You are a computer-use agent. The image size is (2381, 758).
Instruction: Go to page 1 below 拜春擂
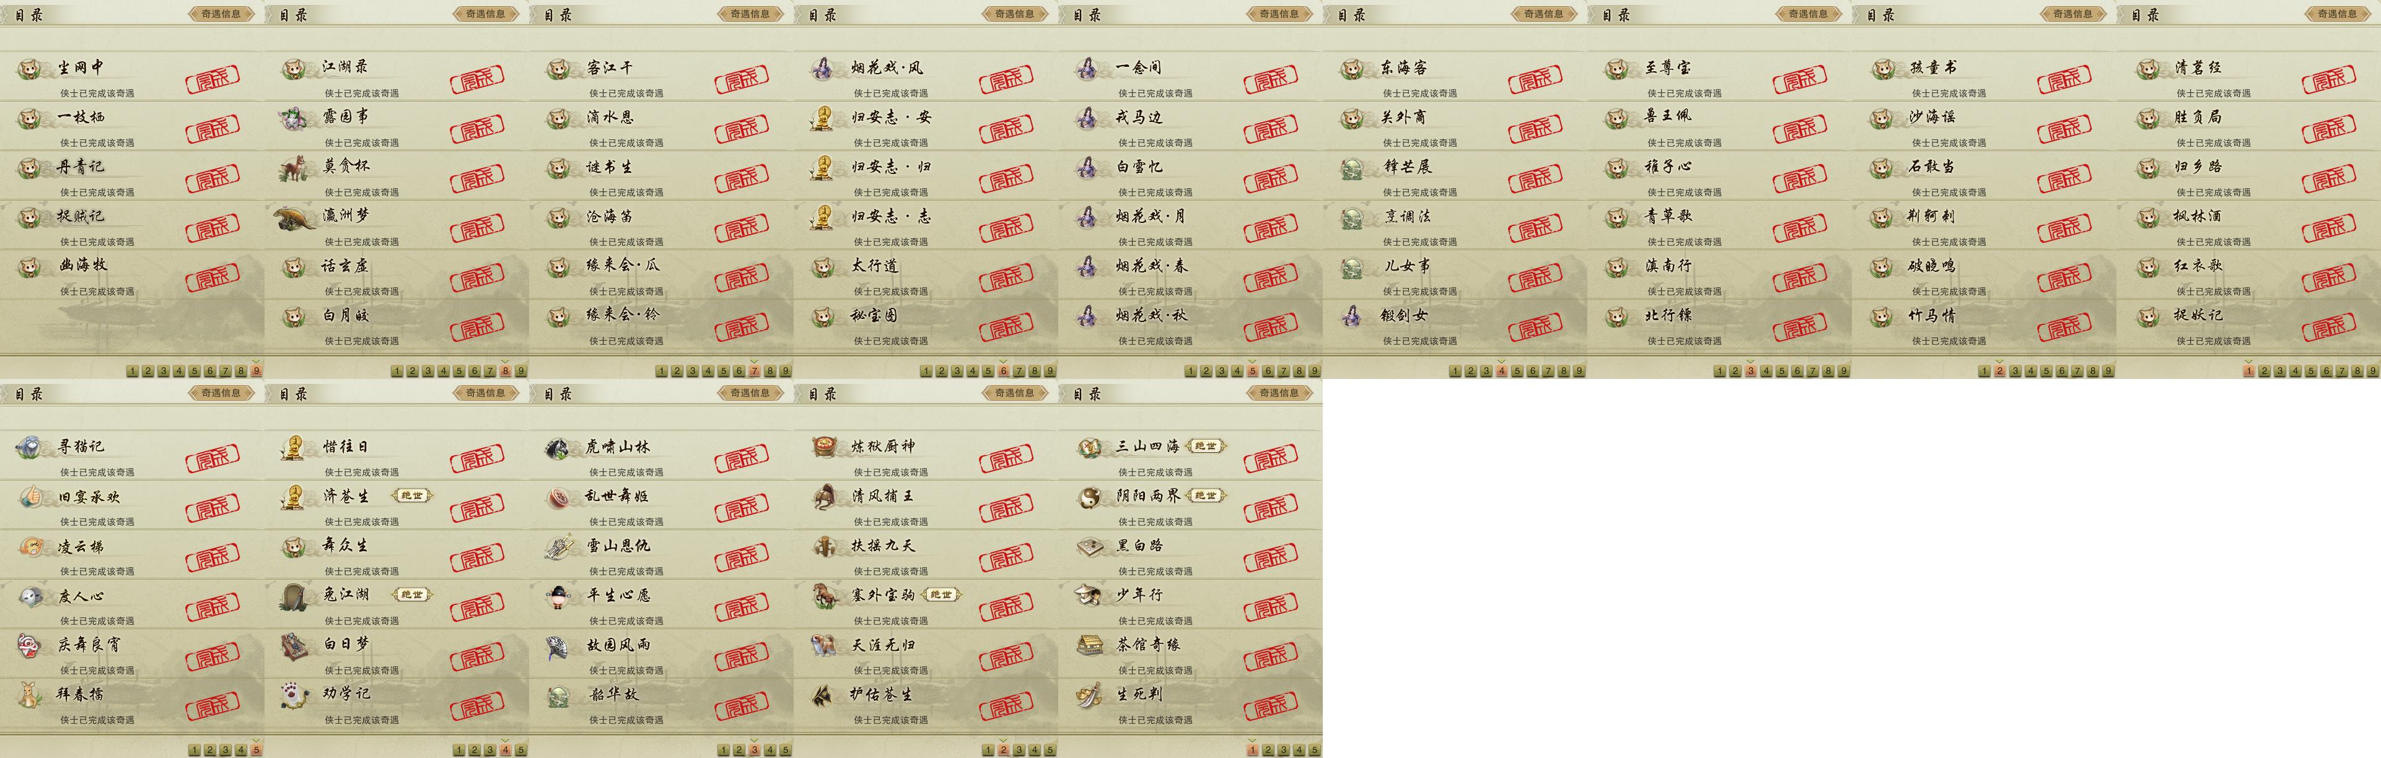(195, 750)
